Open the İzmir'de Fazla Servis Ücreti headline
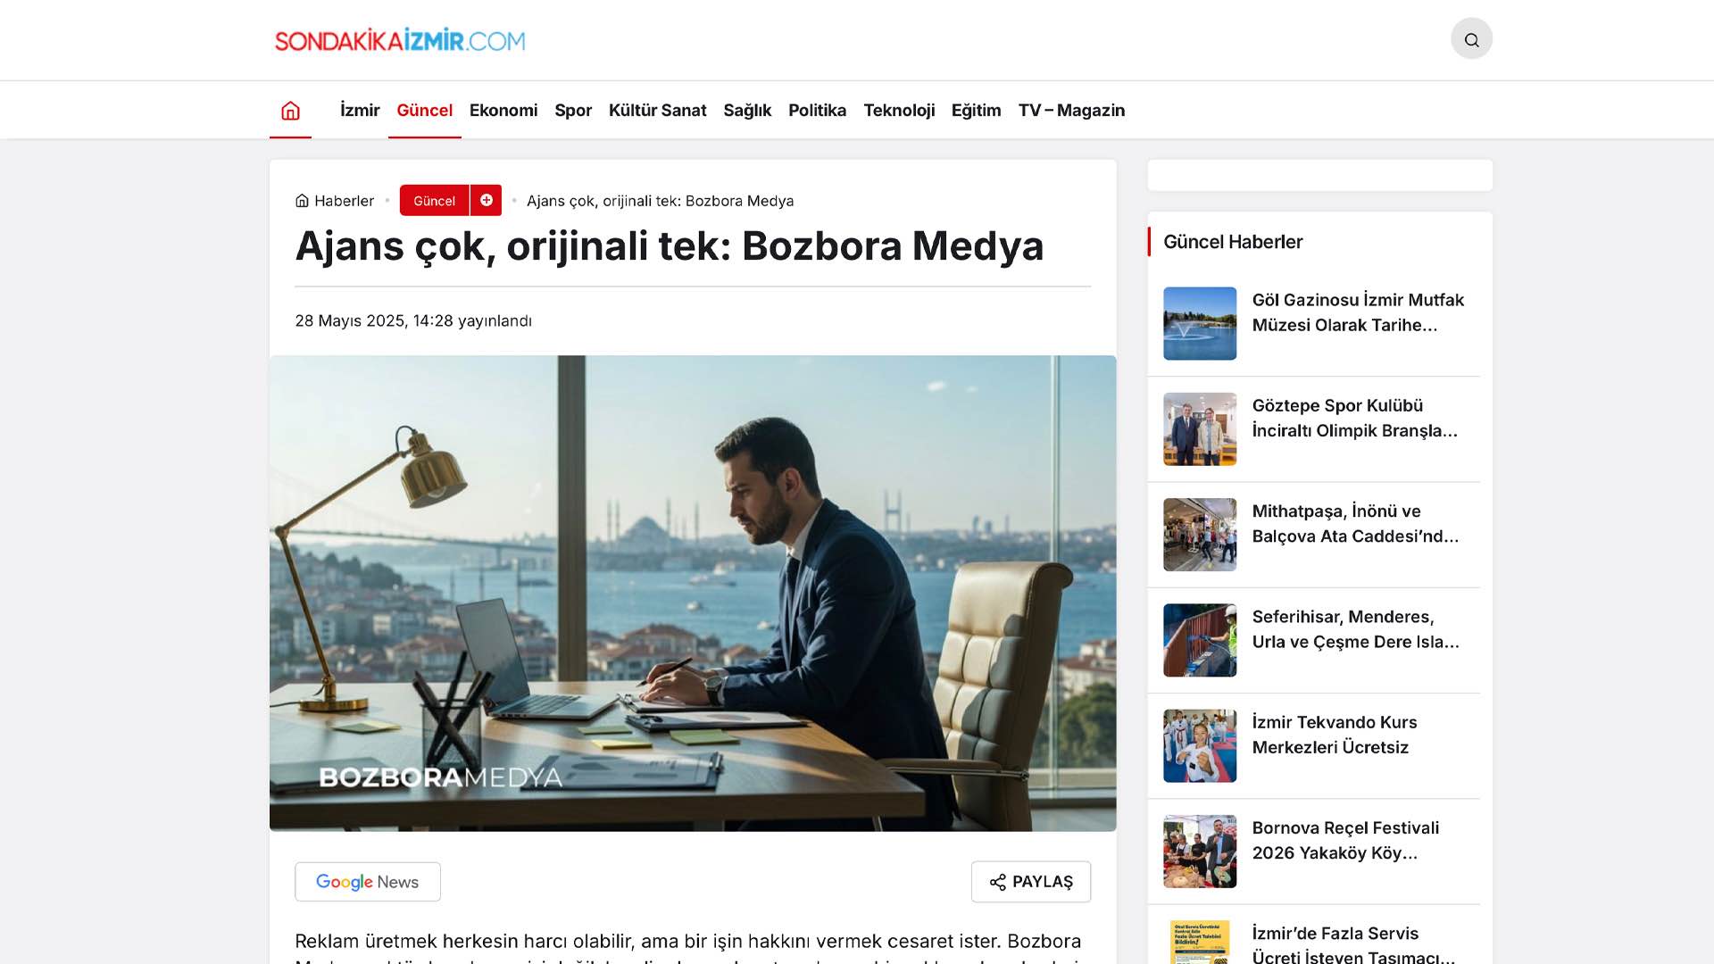The image size is (1714, 964). 1353,945
